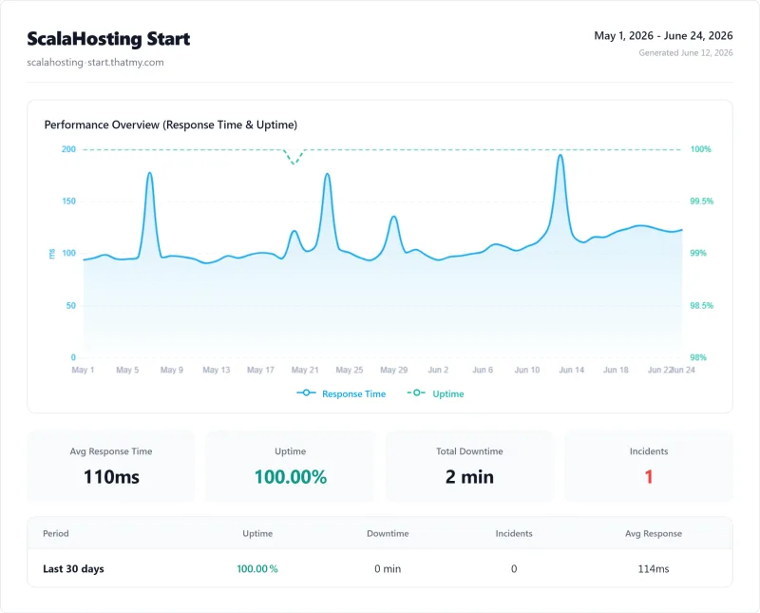Click the Jun 18 x-axis label

point(616,370)
